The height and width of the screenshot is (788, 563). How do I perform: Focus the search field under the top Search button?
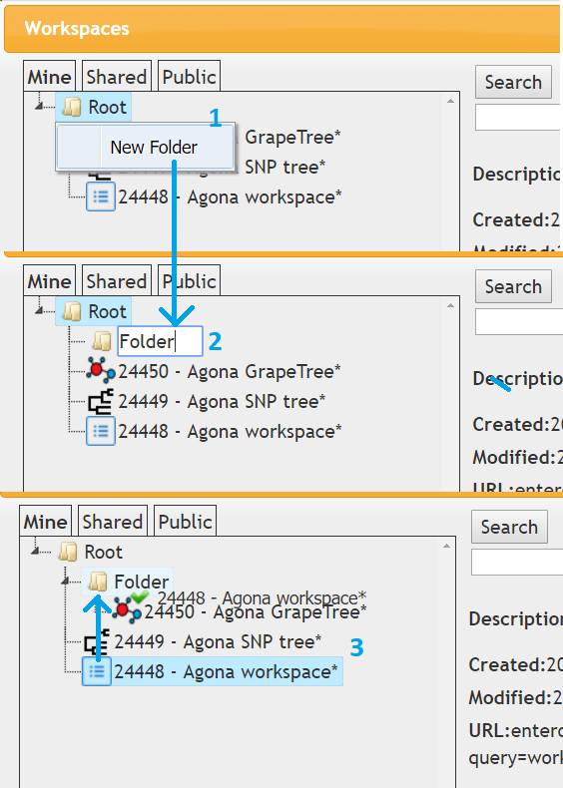click(519, 118)
